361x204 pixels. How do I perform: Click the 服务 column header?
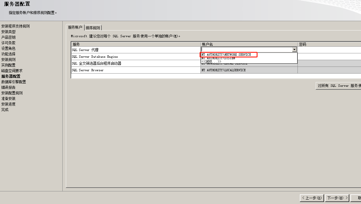(136, 44)
